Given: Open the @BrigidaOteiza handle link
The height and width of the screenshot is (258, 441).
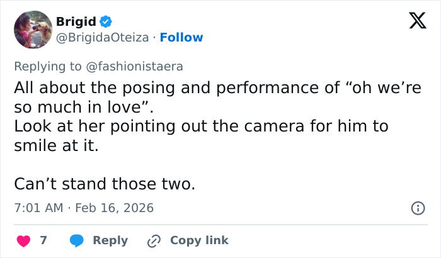Looking at the screenshot, I should tap(103, 38).
